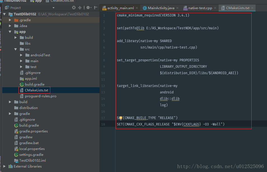Select app build.gradle file in tree

(x=34, y=84)
